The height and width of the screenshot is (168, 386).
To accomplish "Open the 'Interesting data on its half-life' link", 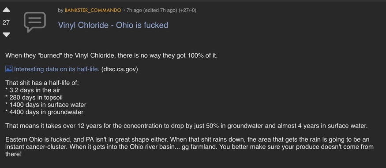I will point(57,69).
